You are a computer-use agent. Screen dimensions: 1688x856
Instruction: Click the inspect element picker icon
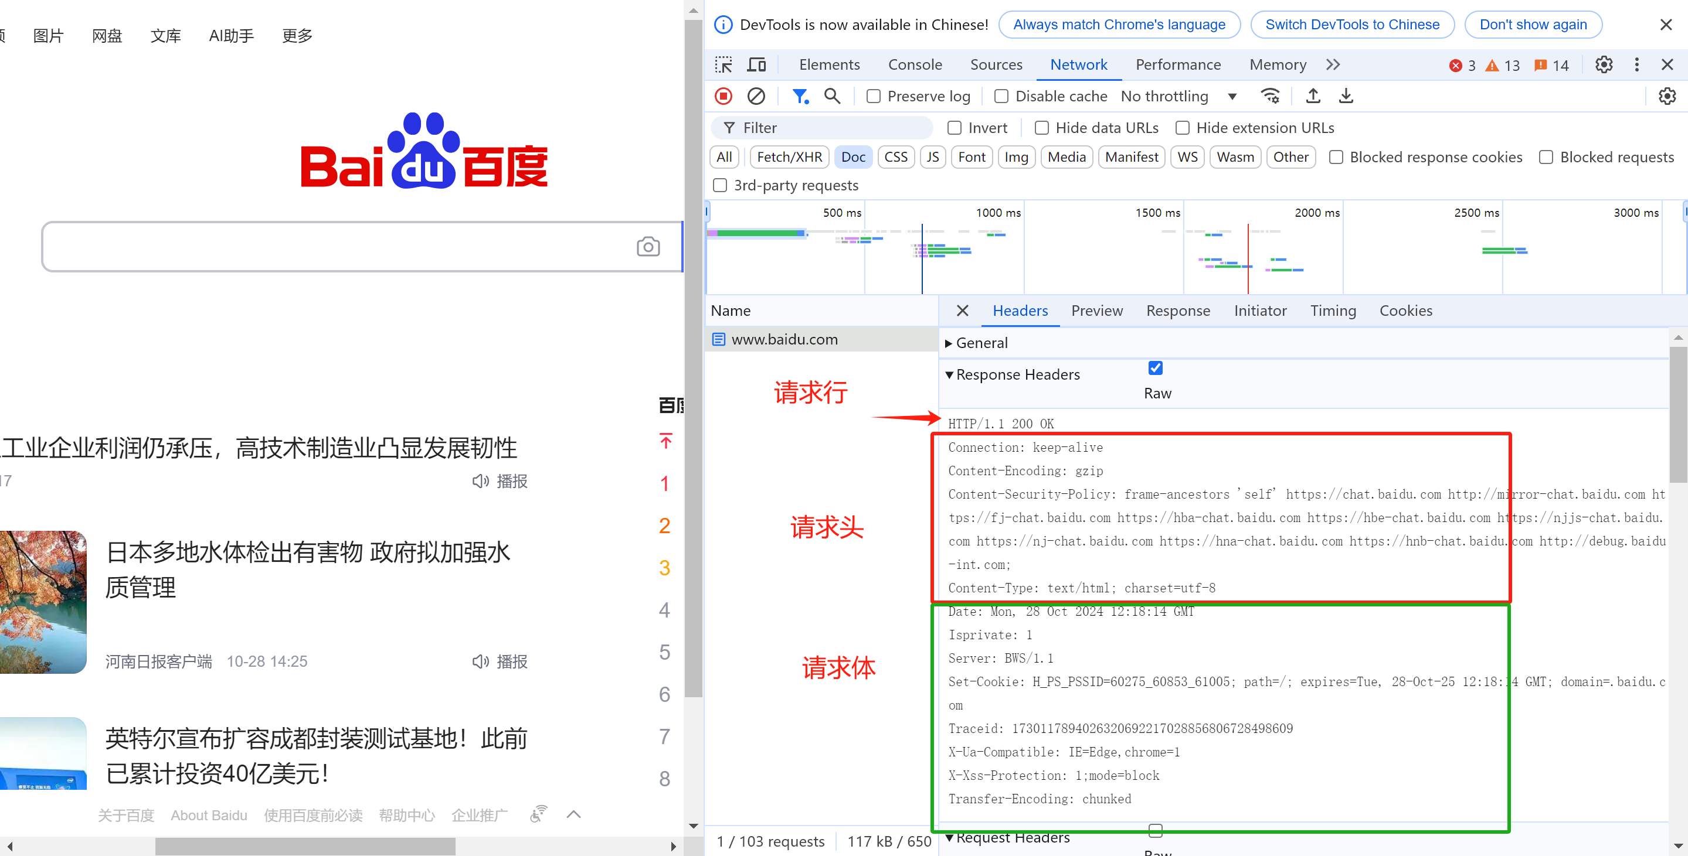point(724,64)
